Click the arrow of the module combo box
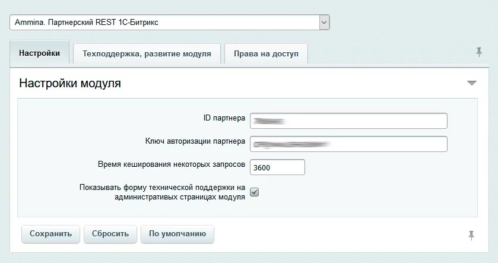This screenshot has height=263, width=498. [324, 23]
